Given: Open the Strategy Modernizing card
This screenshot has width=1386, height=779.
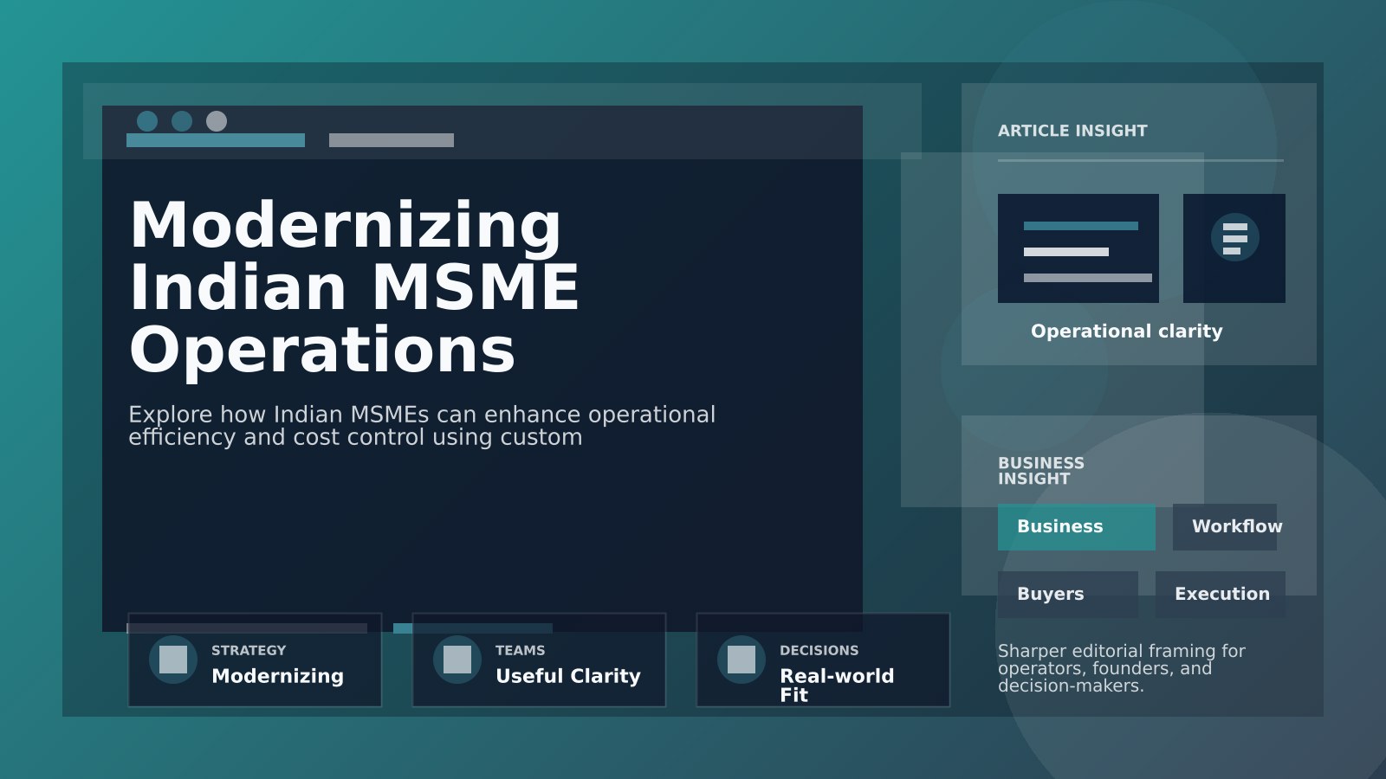Looking at the screenshot, I should point(255,660).
